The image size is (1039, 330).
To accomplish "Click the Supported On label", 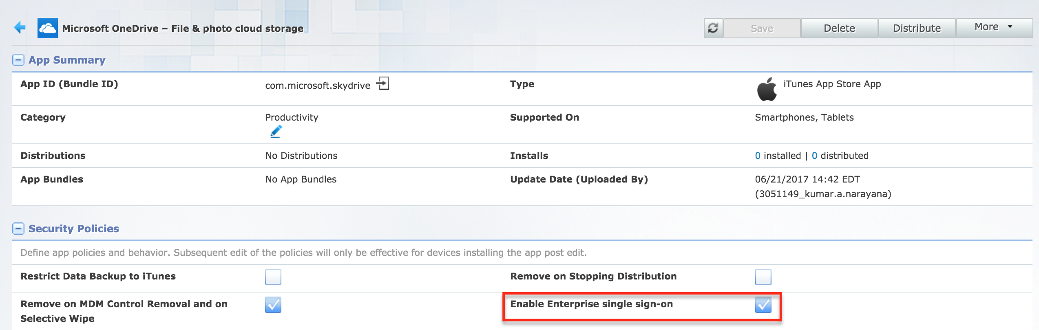I will pos(544,117).
